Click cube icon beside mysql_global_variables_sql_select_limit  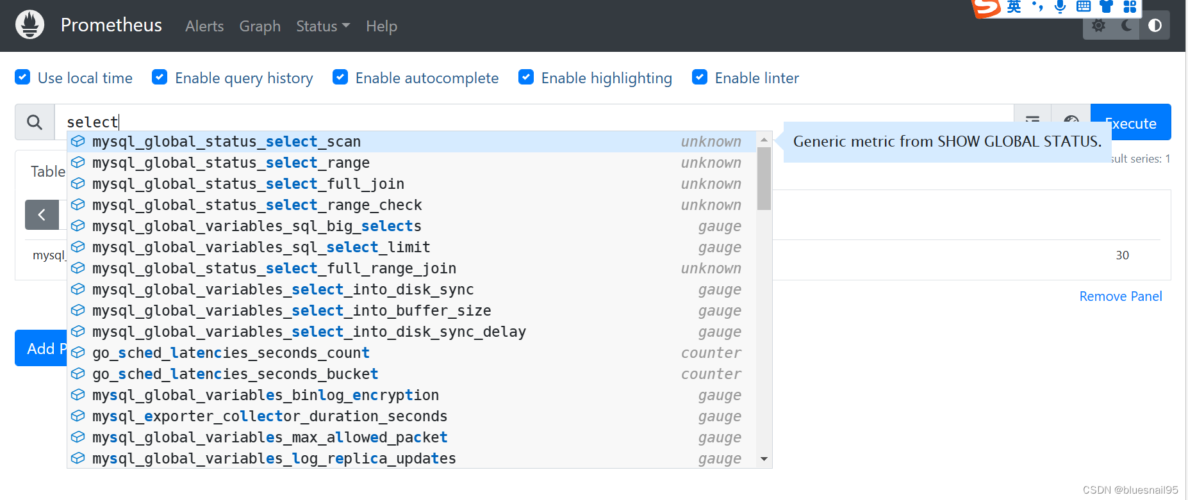click(78, 246)
